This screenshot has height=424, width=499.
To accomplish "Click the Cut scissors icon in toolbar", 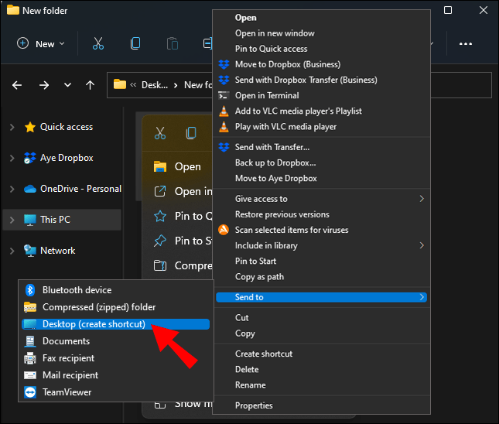I will (x=97, y=44).
